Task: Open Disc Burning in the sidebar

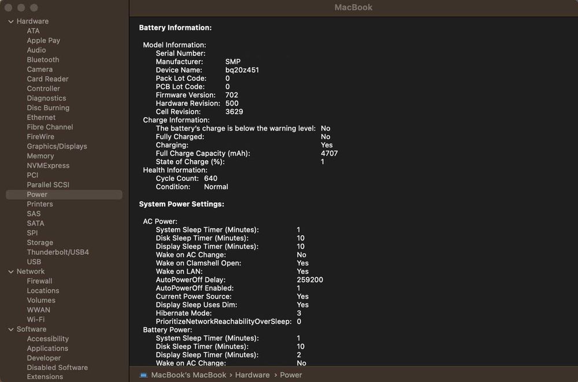Action: tap(49, 107)
